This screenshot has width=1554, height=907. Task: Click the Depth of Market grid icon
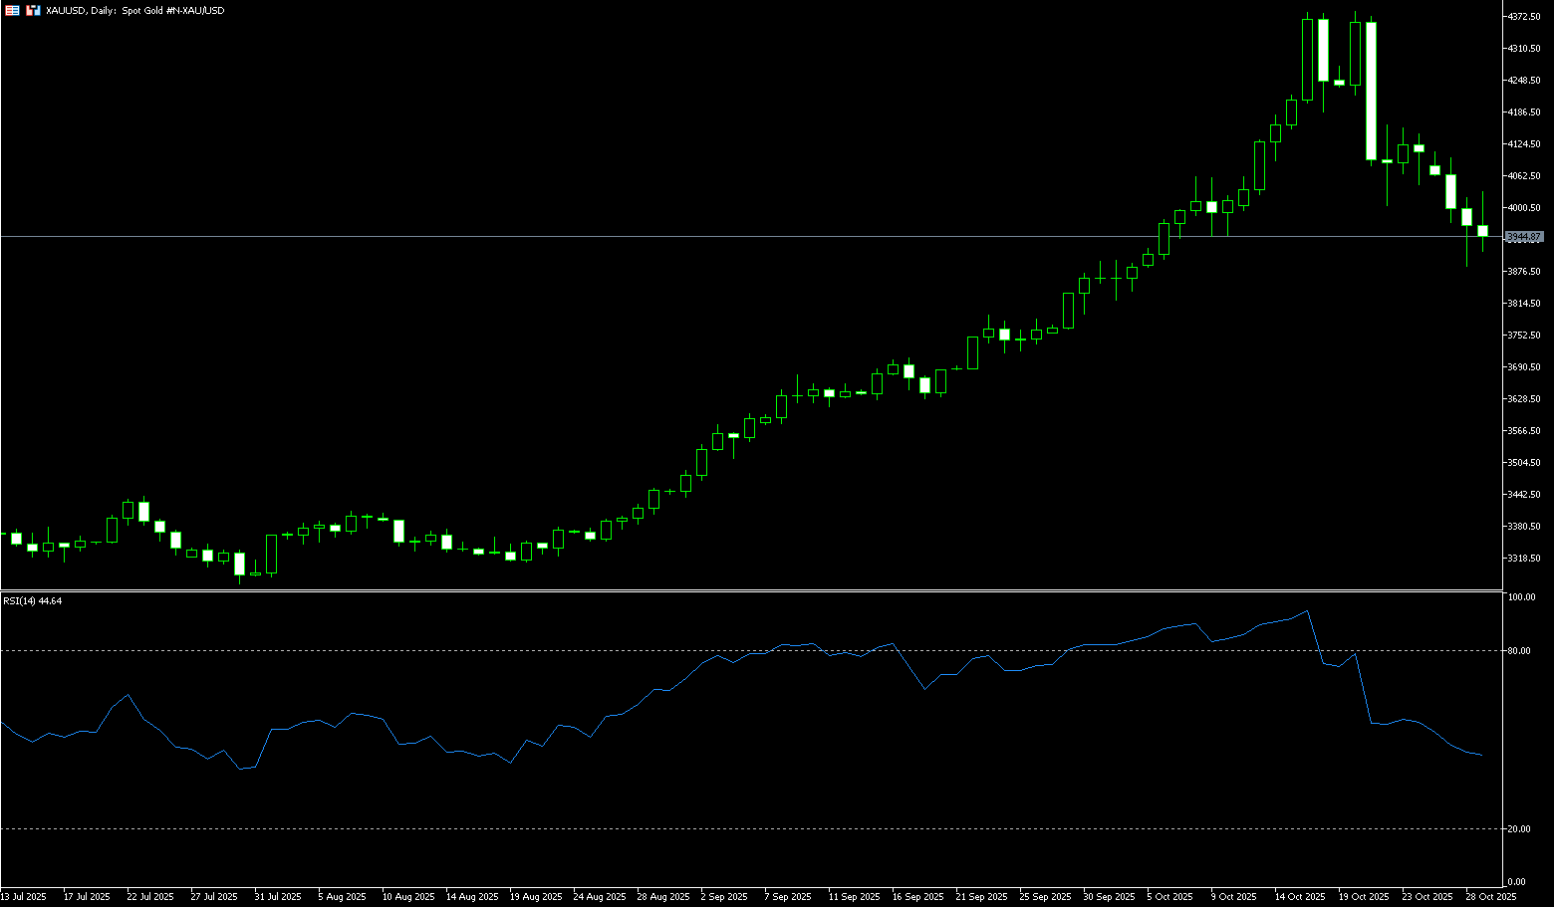pyautogui.click(x=12, y=10)
